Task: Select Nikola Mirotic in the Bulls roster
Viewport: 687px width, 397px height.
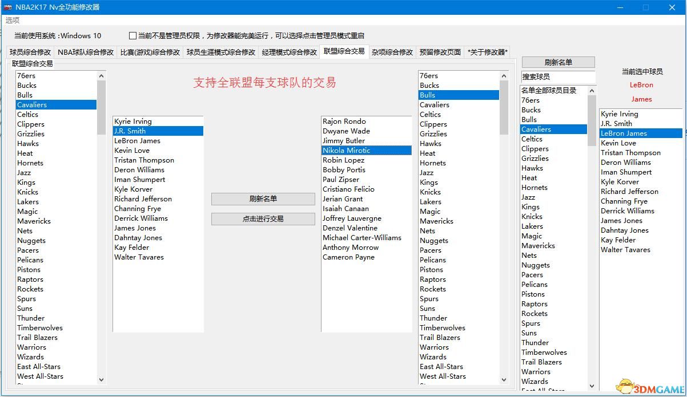Action: pyautogui.click(x=367, y=151)
